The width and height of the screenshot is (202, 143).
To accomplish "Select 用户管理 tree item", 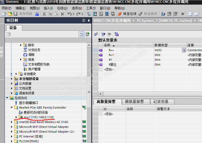I will coord(34,69).
